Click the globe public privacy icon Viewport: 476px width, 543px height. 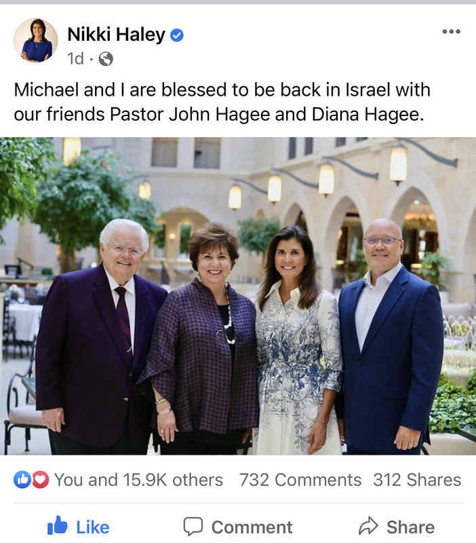click(106, 59)
